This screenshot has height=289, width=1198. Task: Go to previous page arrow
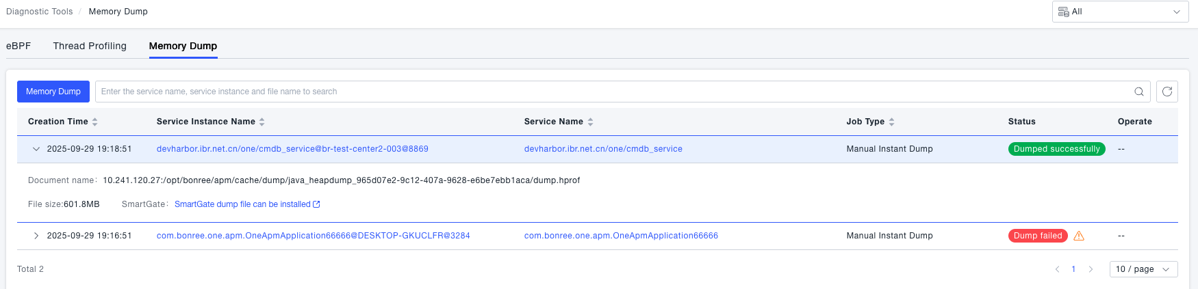pyautogui.click(x=1057, y=269)
